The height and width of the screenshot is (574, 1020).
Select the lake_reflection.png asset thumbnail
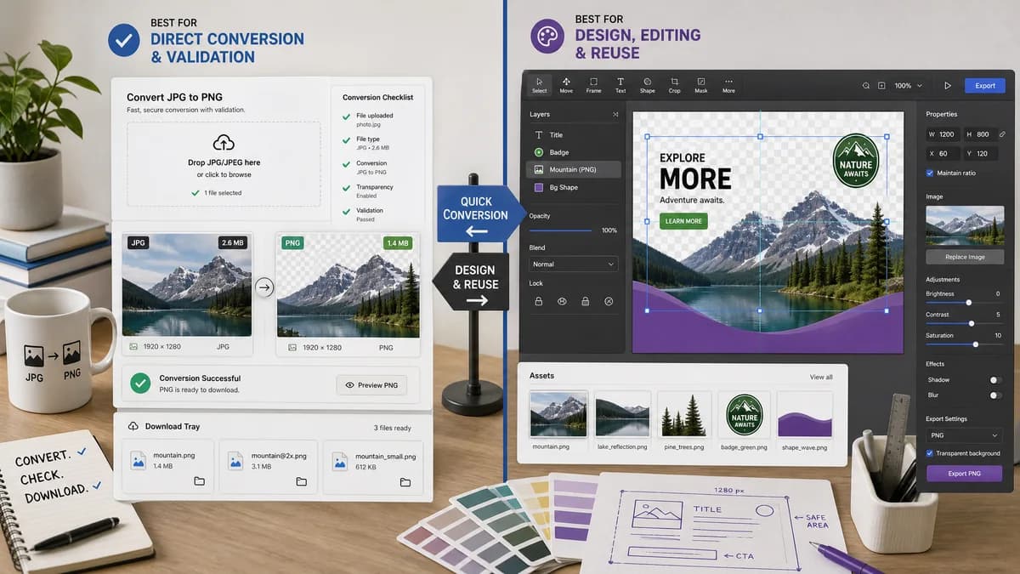pos(622,414)
